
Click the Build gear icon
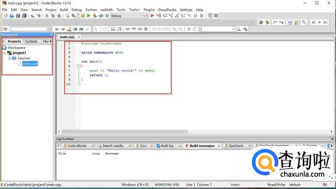click(x=82, y=15)
